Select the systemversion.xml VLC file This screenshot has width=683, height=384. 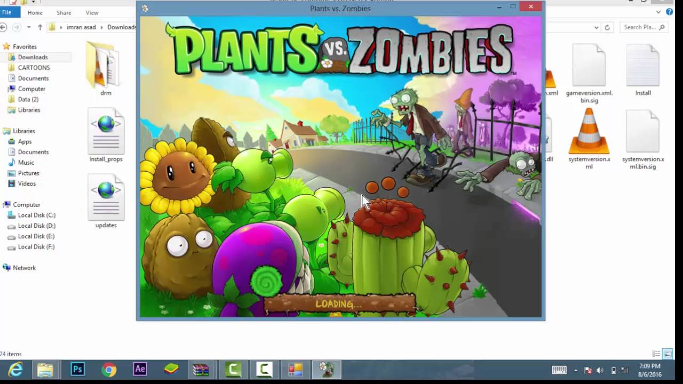click(589, 139)
